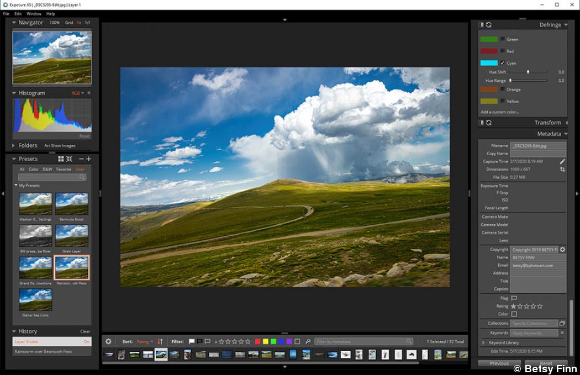The image size is (580, 375).
Task: Edit capture time pencil icon
Action: click(562, 161)
